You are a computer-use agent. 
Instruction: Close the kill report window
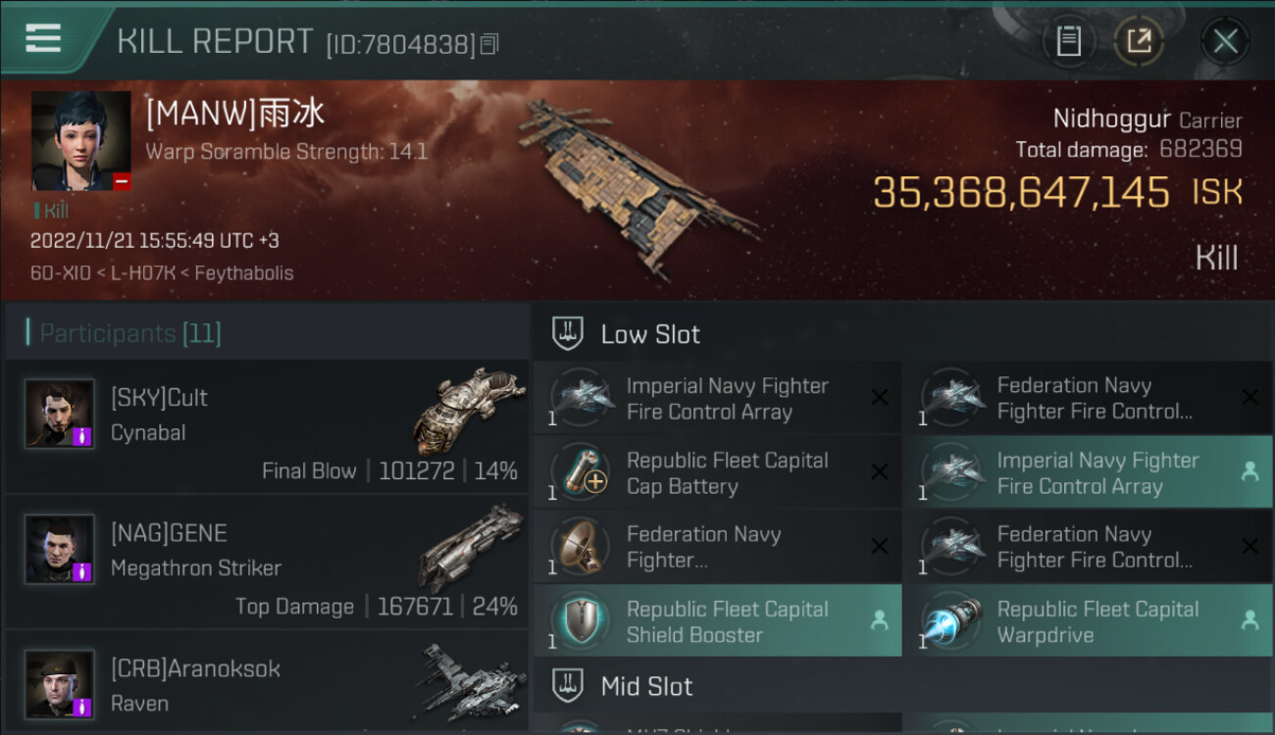tap(1225, 41)
